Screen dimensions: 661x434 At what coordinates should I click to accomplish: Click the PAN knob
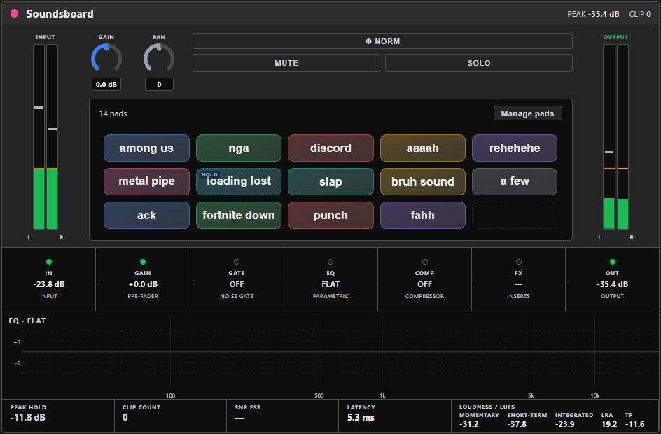(159, 58)
